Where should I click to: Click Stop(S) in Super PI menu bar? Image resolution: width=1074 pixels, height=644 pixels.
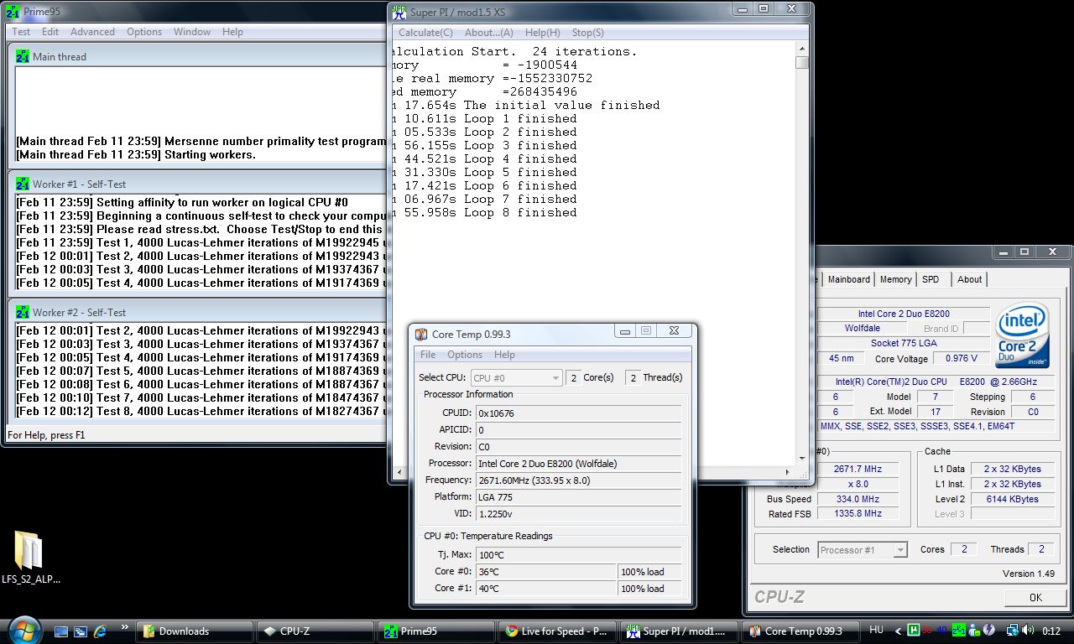(587, 33)
